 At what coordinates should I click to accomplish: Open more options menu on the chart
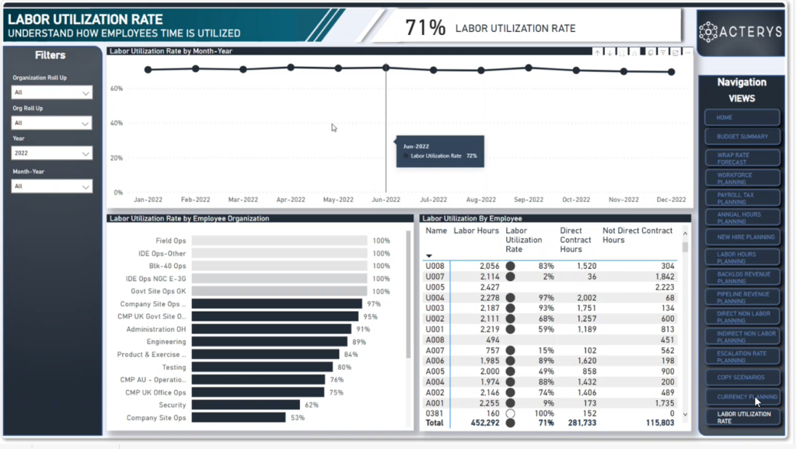pyautogui.click(x=688, y=51)
